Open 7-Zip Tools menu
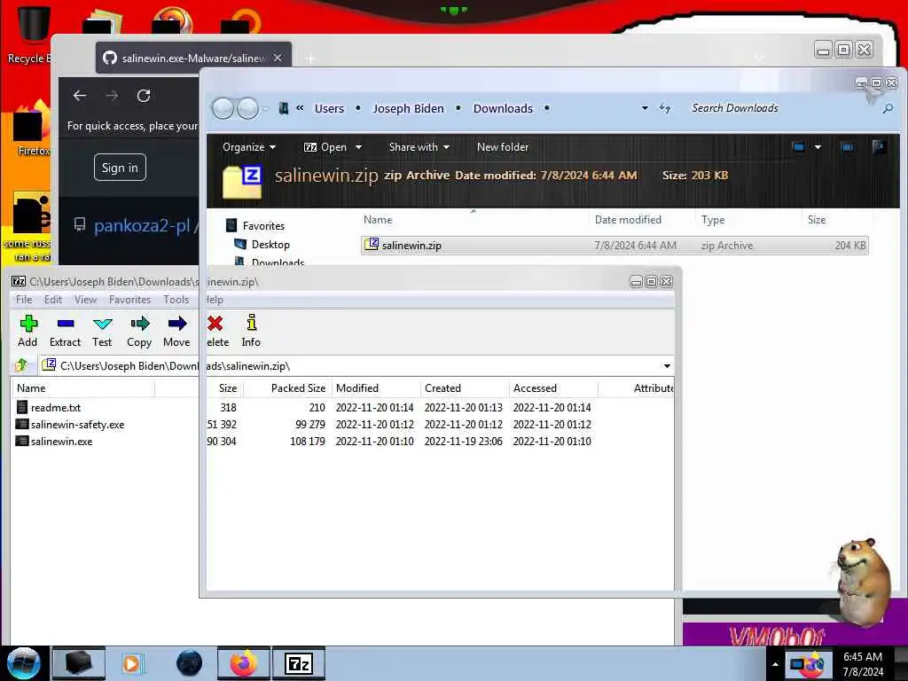The height and width of the screenshot is (681, 908). point(176,300)
